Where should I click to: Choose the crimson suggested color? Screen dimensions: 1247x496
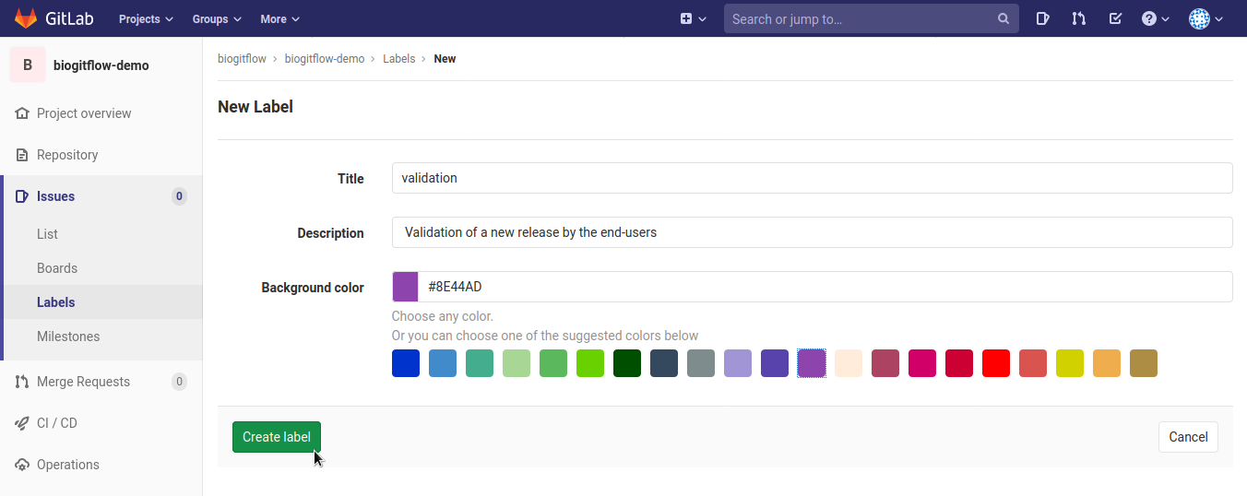point(959,363)
